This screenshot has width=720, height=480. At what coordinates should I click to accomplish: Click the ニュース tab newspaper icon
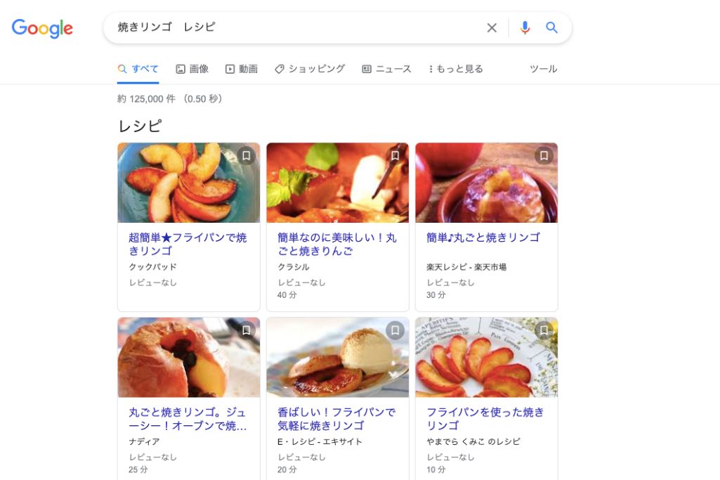[x=366, y=68]
